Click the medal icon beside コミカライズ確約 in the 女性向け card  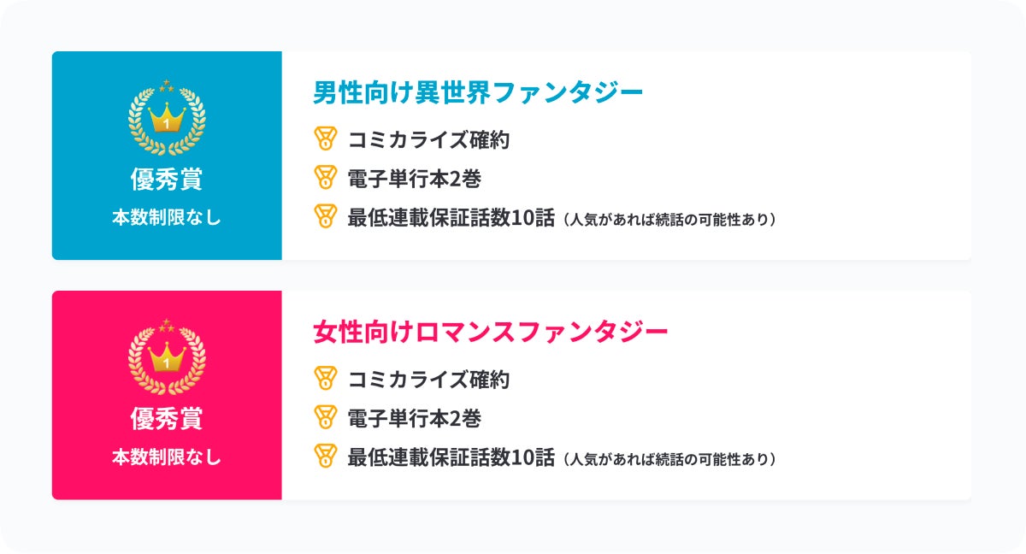point(326,378)
